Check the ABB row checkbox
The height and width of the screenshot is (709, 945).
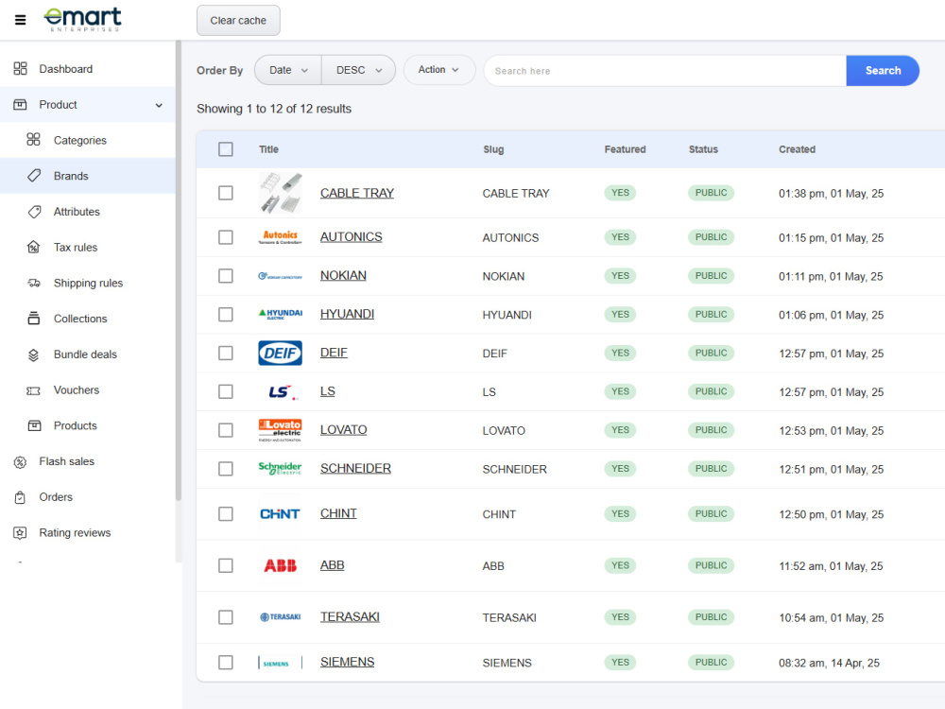[x=226, y=565]
